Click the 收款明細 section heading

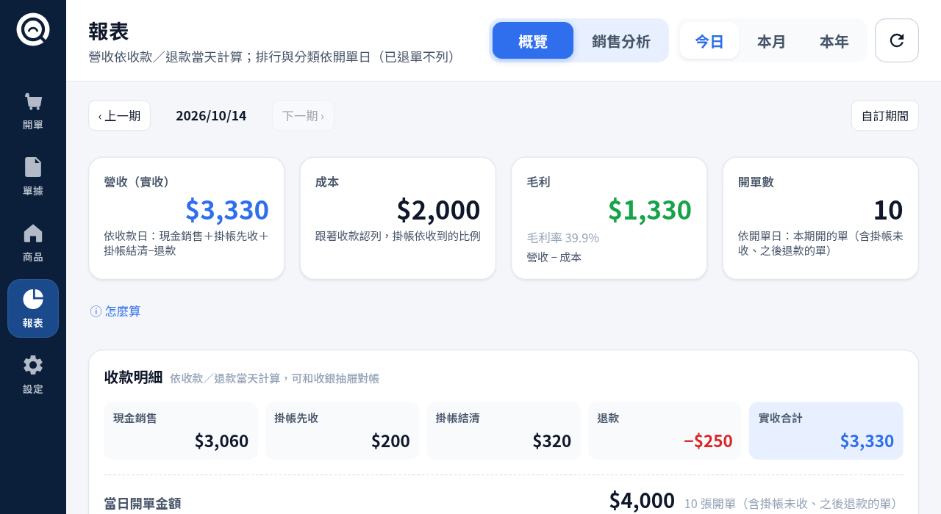[x=133, y=377]
